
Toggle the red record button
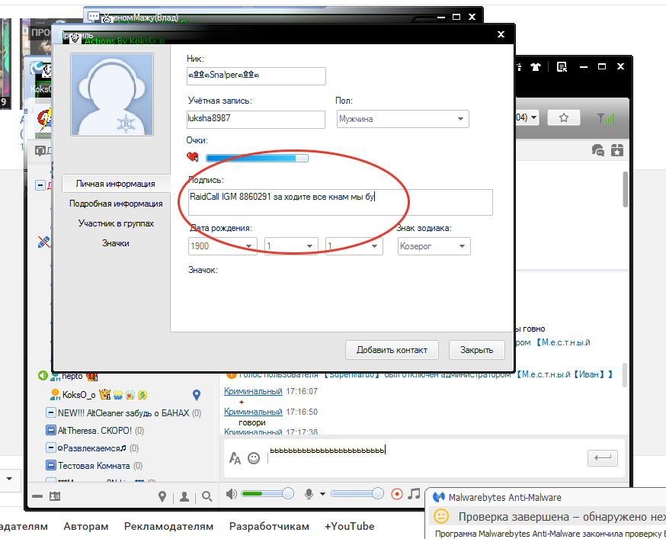point(397,494)
